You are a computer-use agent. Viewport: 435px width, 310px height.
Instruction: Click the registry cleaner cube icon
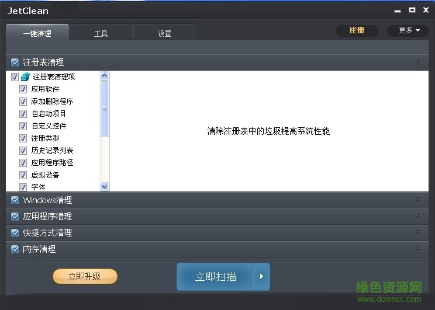tap(26, 76)
